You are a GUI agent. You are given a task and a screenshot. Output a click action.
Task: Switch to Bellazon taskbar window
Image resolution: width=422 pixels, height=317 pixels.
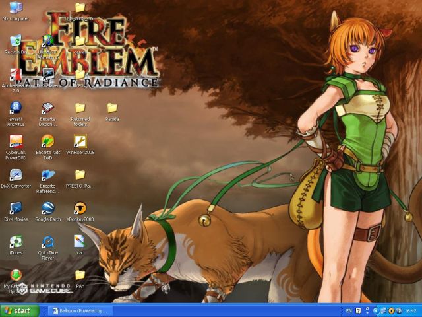coord(80,311)
